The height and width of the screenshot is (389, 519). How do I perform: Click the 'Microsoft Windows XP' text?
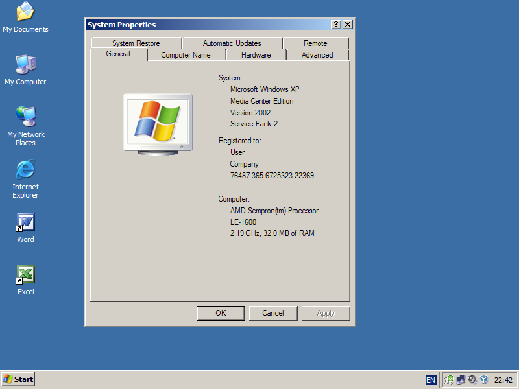coord(265,89)
